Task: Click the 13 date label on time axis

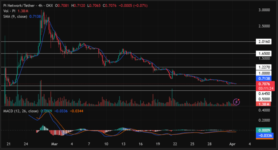Action: point(123,144)
